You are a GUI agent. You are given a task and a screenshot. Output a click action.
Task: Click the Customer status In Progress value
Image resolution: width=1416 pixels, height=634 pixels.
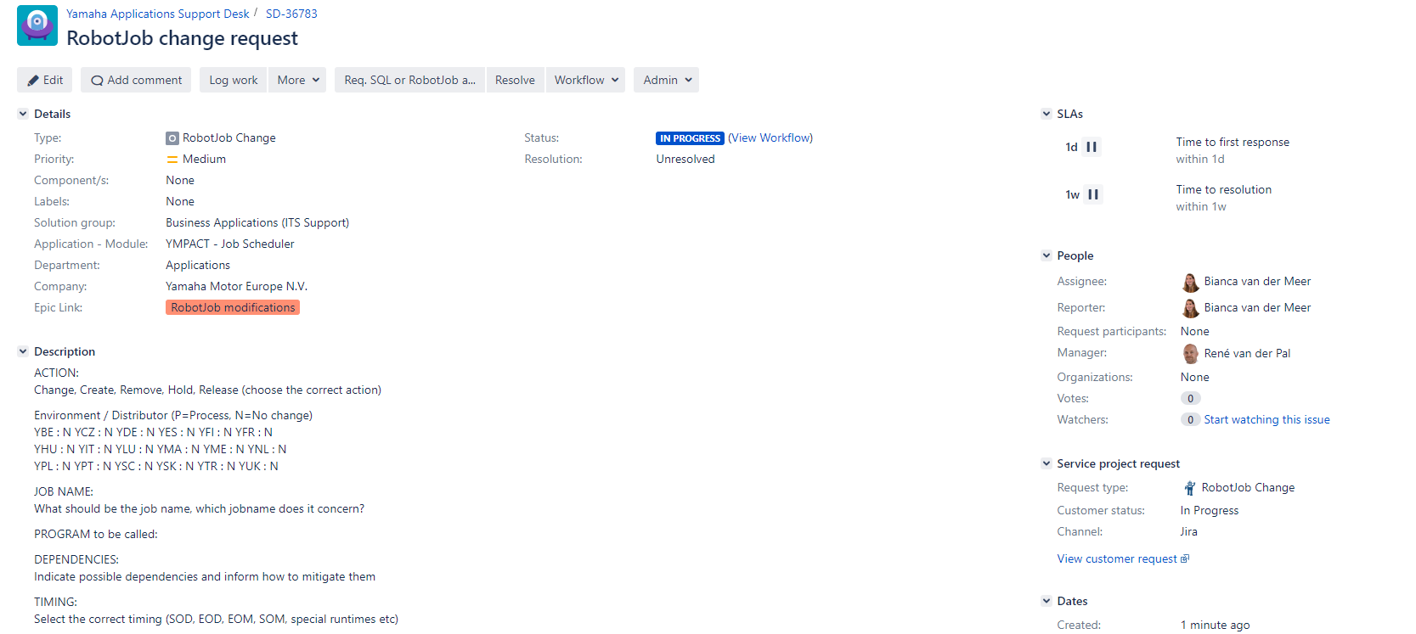[x=1210, y=510]
